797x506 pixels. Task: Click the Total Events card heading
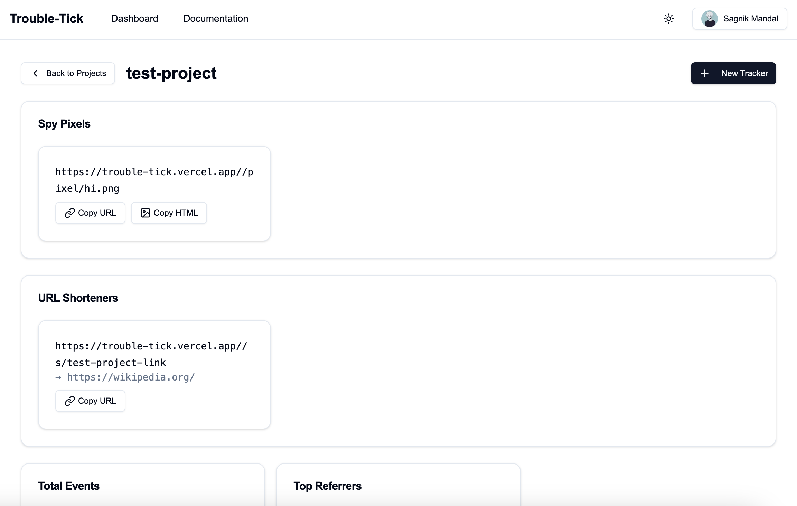69,486
